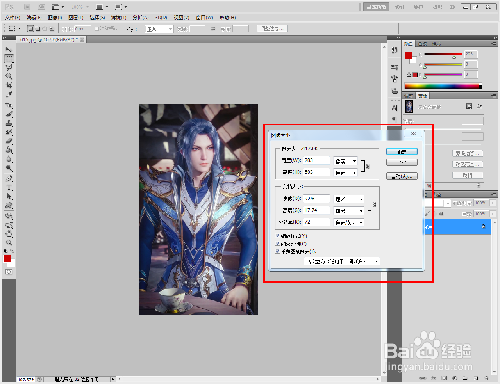Image resolution: width=500 pixels, height=384 pixels.
Task: Select the History Brush tool
Action: coord(9,132)
